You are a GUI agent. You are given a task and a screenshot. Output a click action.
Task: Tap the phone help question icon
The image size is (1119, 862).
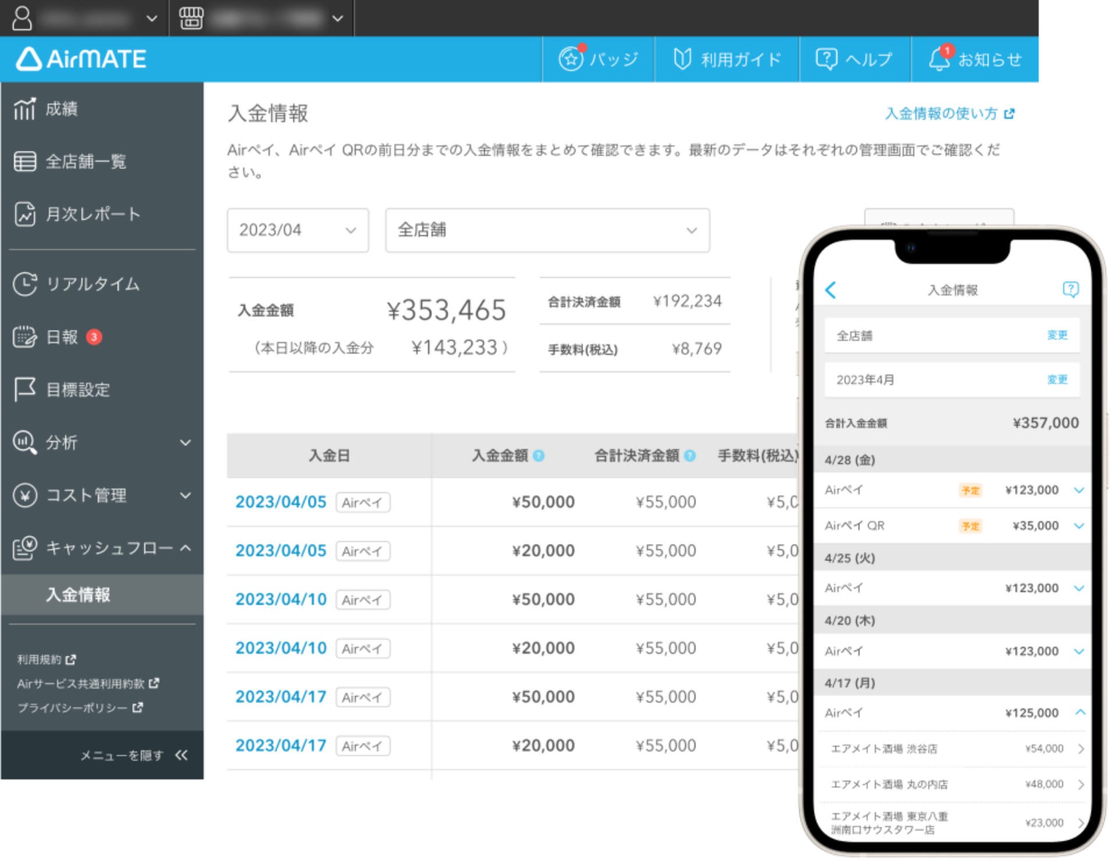[1071, 289]
